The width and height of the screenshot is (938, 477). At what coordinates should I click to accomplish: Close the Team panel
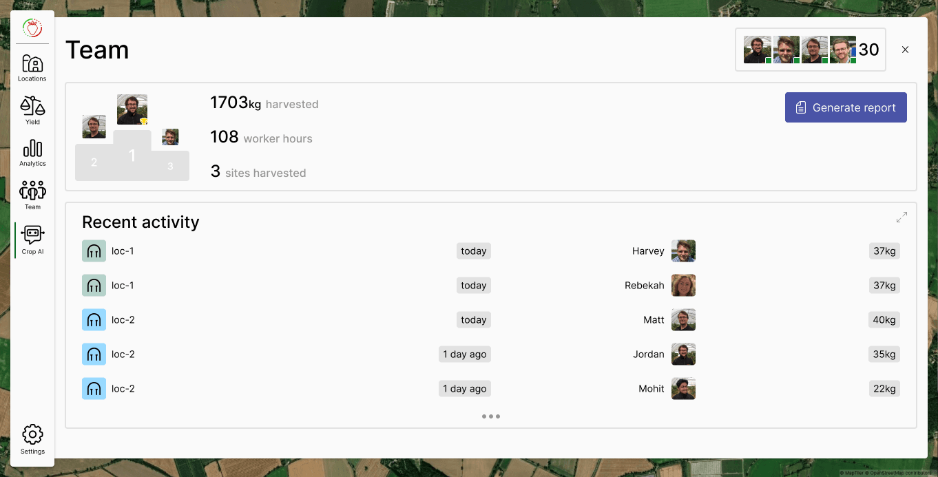click(x=905, y=50)
